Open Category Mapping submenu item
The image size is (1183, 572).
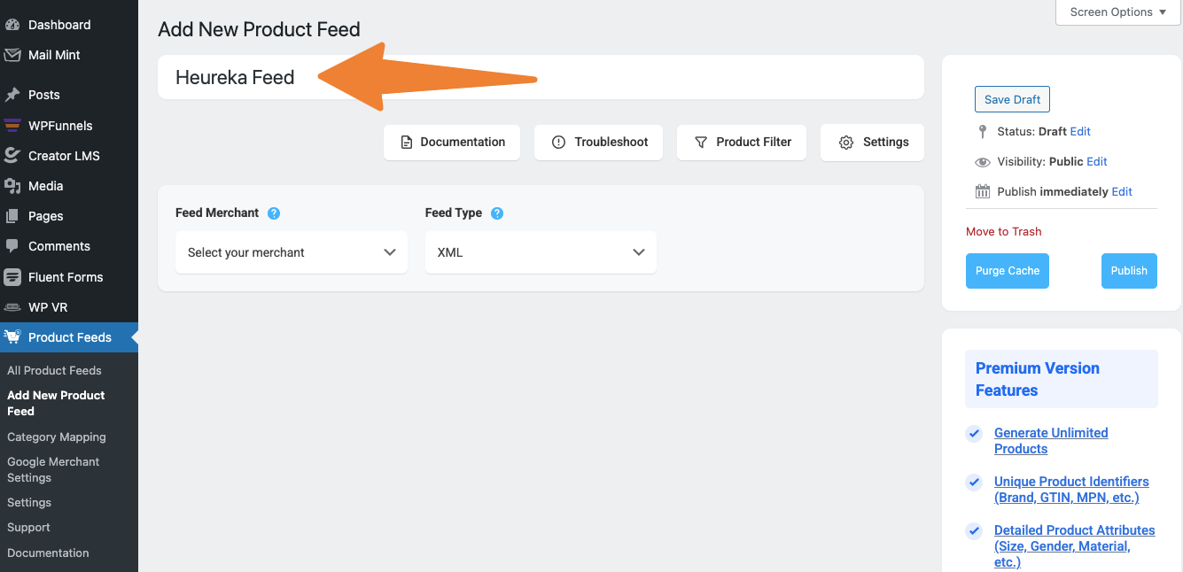pyautogui.click(x=57, y=437)
